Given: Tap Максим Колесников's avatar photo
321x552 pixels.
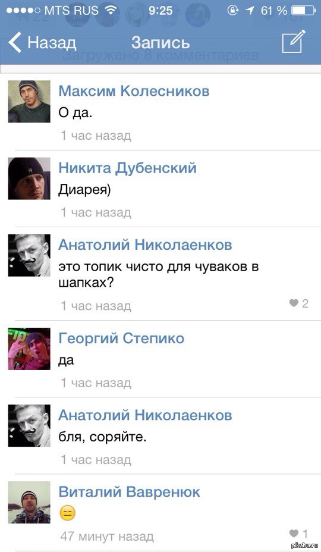Looking at the screenshot, I should pyautogui.click(x=29, y=101).
